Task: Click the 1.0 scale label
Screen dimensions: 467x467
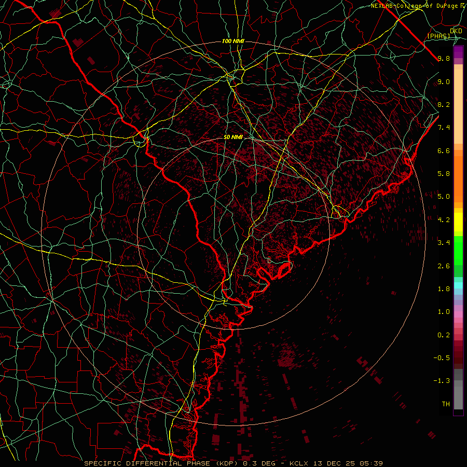Action: 444,312
